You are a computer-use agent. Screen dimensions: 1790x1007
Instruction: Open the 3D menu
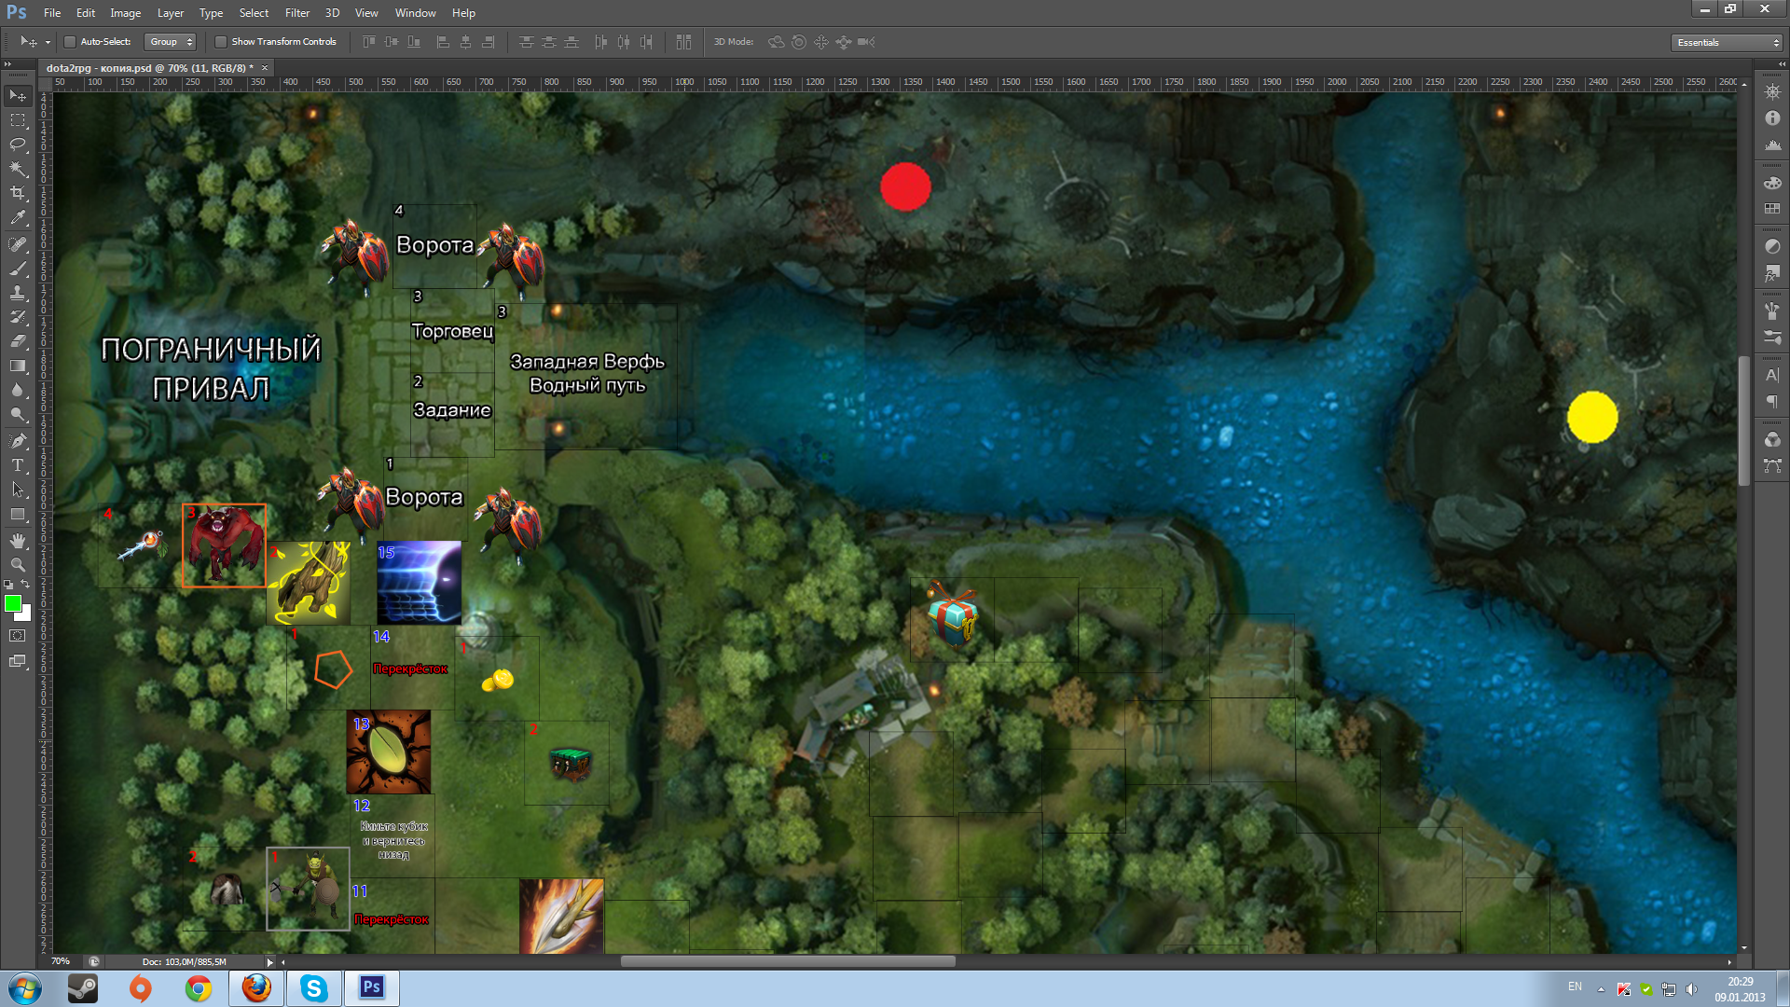332,13
